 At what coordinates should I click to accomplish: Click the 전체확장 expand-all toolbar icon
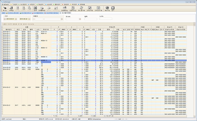[x=64, y=8]
